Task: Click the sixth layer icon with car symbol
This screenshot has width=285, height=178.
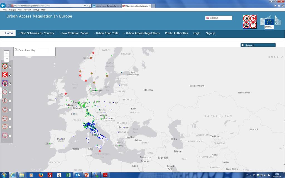Action: (5, 110)
